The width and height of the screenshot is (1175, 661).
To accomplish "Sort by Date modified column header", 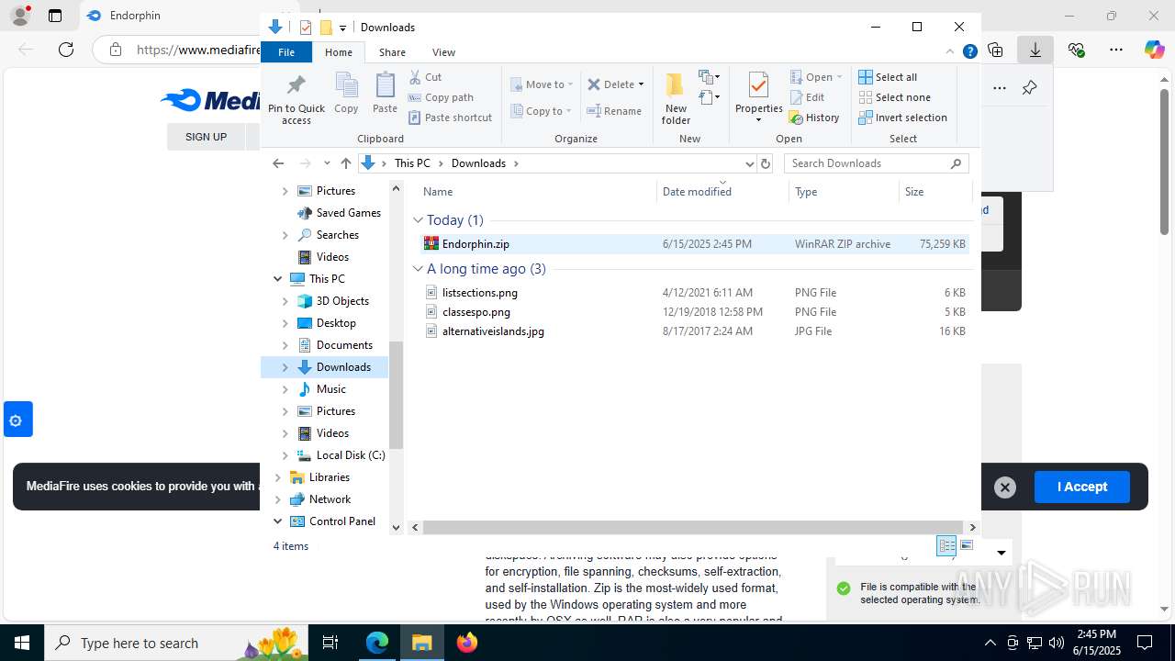I will click(722, 192).
